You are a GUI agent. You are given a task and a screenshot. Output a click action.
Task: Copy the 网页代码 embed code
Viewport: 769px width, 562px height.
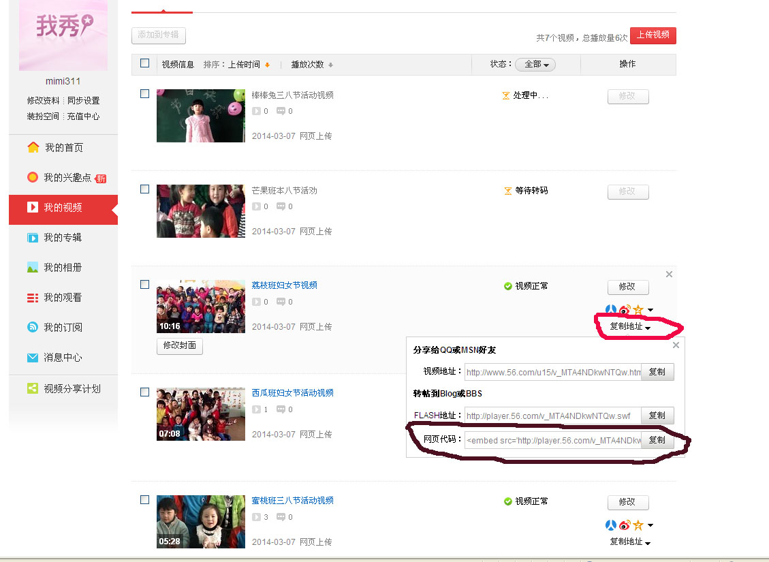pos(657,441)
